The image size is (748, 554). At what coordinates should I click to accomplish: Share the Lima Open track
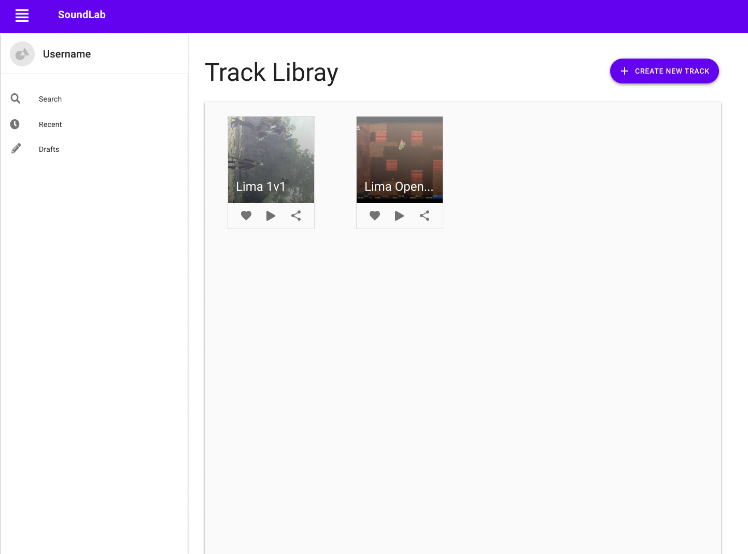click(425, 216)
